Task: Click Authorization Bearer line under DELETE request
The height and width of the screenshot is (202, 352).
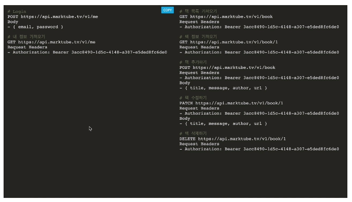Action: (x=259, y=149)
